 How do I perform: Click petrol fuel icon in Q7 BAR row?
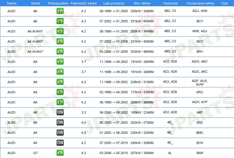pyautogui.click(x=60, y=153)
